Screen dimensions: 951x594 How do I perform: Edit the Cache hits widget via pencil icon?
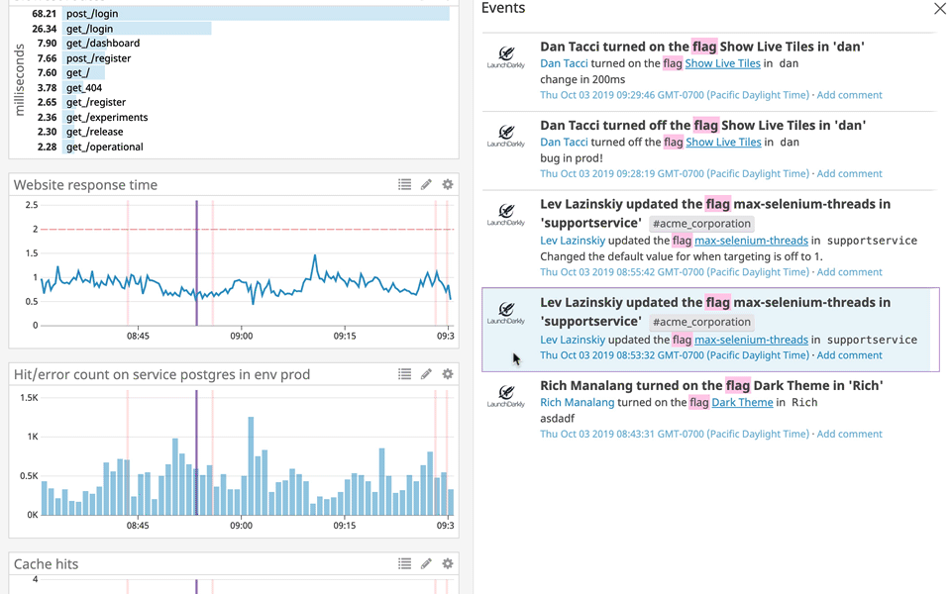tap(426, 563)
